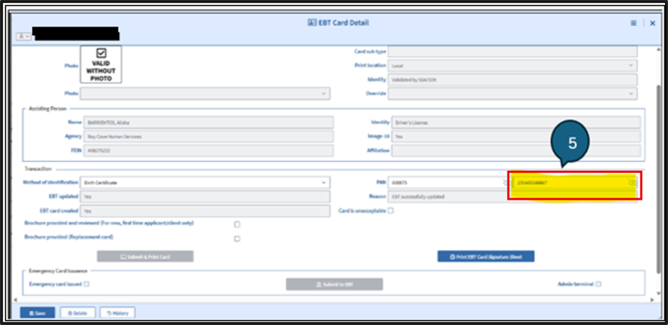
Task: Open the person icon dropdown beside the redacted name
Action: [x=24, y=36]
